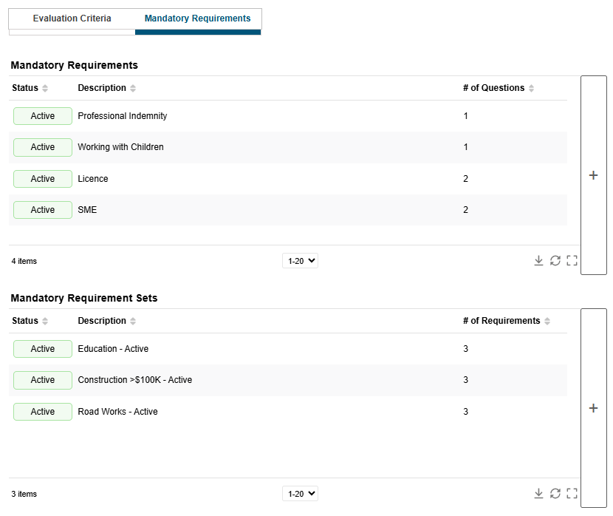Download the Mandatory Requirement Sets table

pos(538,493)
